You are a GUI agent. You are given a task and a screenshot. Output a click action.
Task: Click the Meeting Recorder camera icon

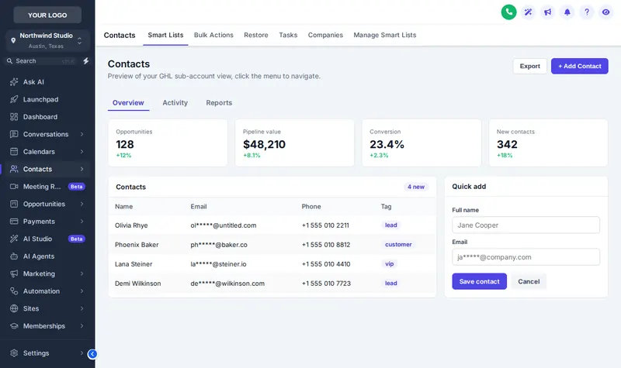(14, 186)
